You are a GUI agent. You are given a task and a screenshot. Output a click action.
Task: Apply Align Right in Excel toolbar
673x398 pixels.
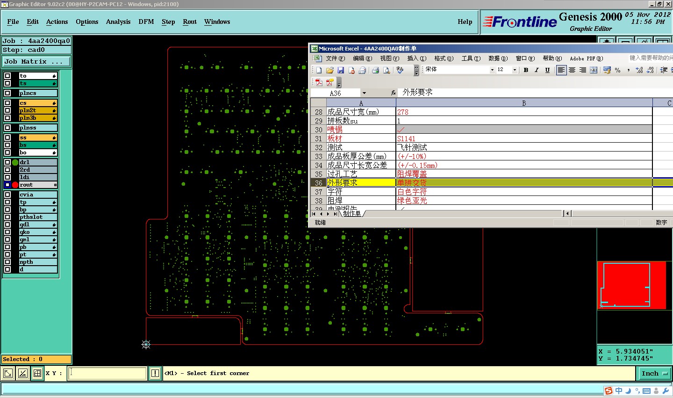(x=583, y=70)
